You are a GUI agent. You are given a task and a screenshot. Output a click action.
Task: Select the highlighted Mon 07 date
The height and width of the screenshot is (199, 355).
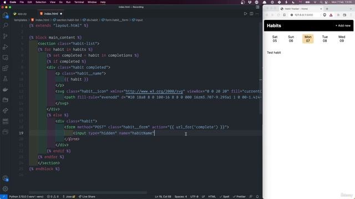(x=308, y=39)
